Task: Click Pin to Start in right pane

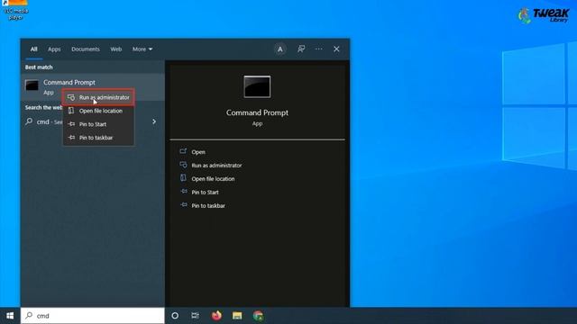Action: click(x=205, y=193)
